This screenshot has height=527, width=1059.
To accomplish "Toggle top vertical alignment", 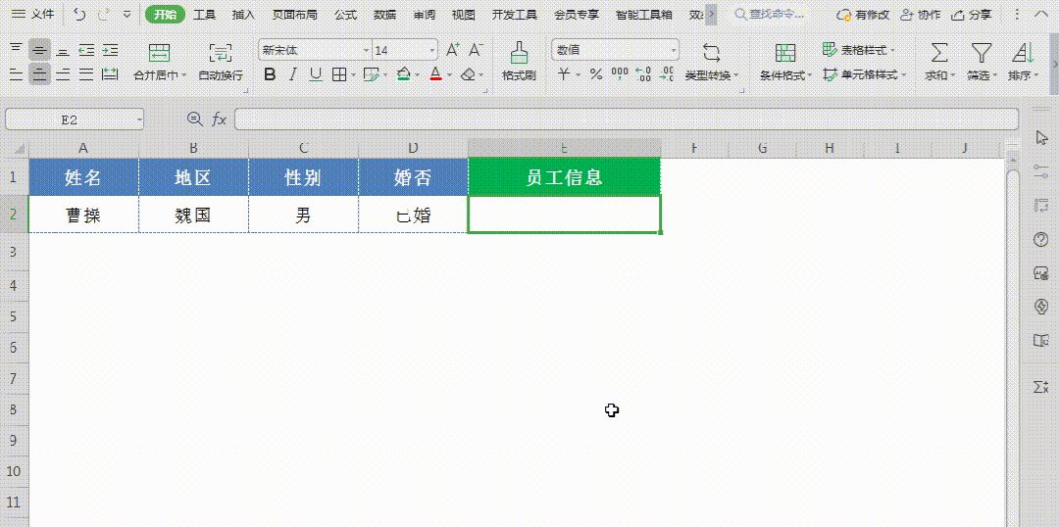I will 17,49.
